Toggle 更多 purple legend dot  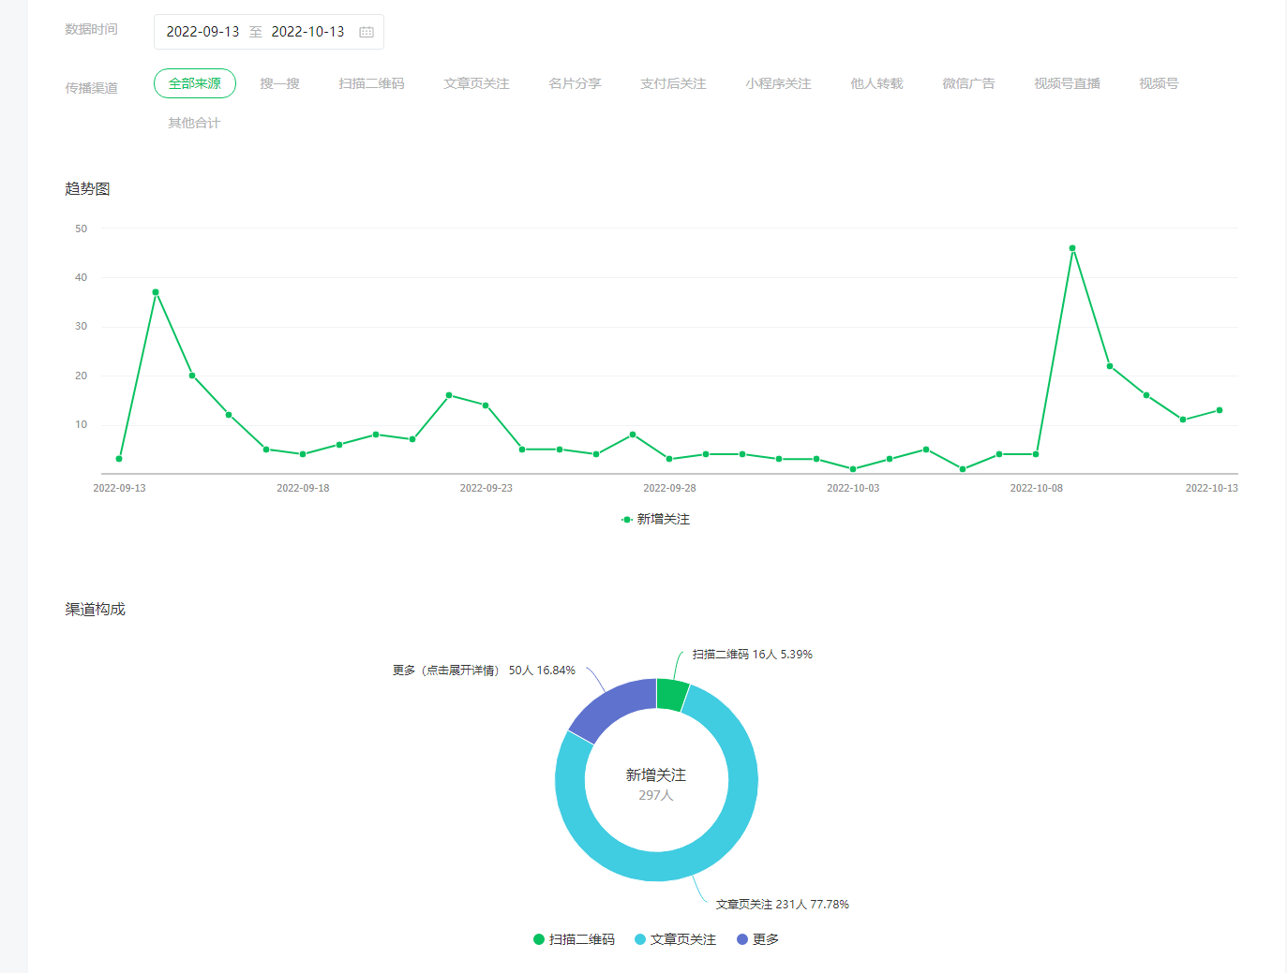coord(742,939)
